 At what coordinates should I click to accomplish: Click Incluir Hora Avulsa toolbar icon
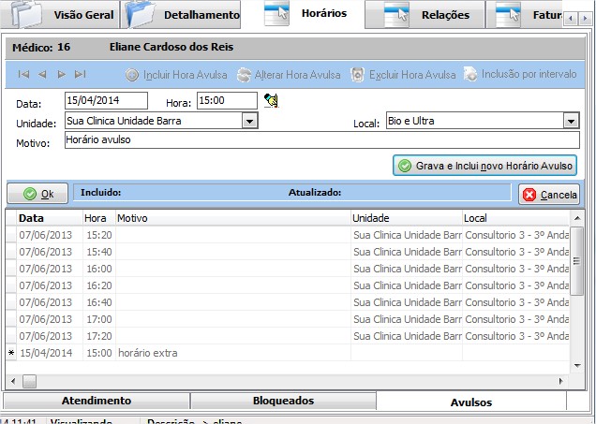point(132,74)
